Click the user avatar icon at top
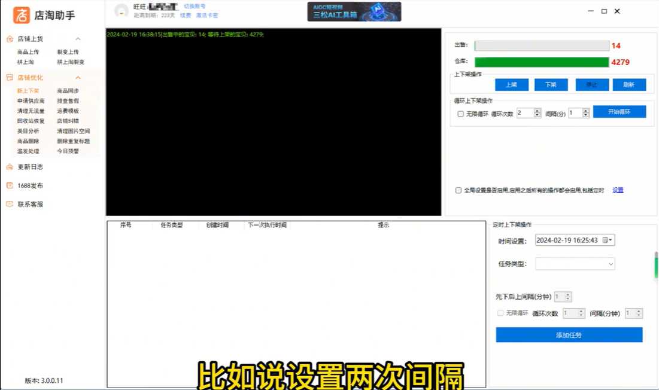This screenshot has height=390, width=659. point(122,11)
